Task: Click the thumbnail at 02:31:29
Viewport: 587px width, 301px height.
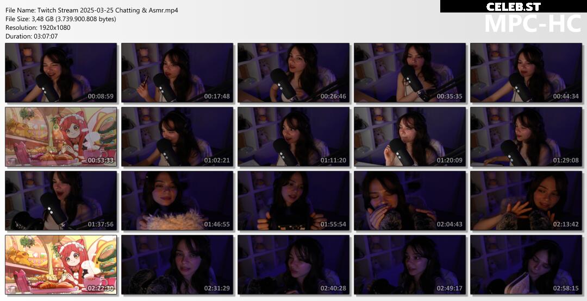Action: (177, 265)
